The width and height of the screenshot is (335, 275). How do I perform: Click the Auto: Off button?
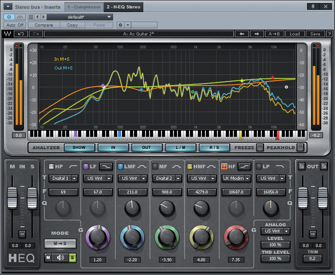[15, 25]
